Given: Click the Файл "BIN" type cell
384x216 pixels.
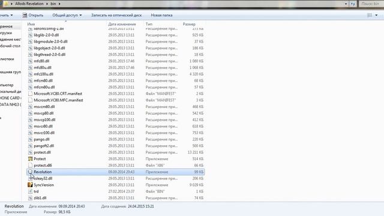Looking at the screenshot, I should (x=155, y=191).
